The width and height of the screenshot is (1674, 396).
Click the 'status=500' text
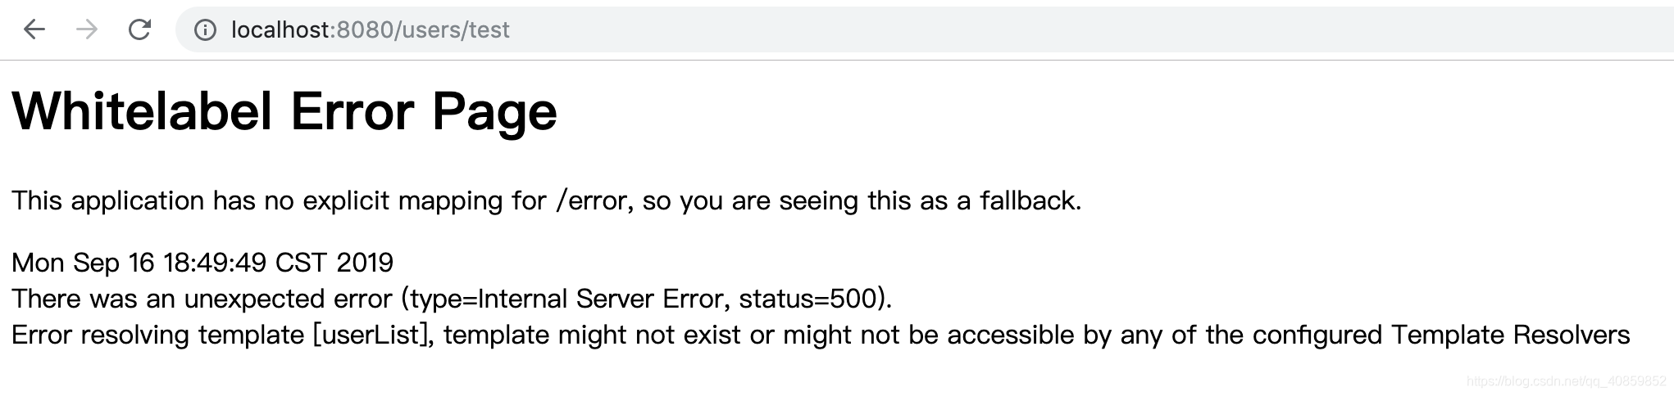click(808, 299)
